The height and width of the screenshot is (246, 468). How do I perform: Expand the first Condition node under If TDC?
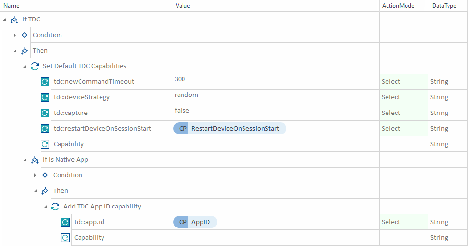(15, 35)
